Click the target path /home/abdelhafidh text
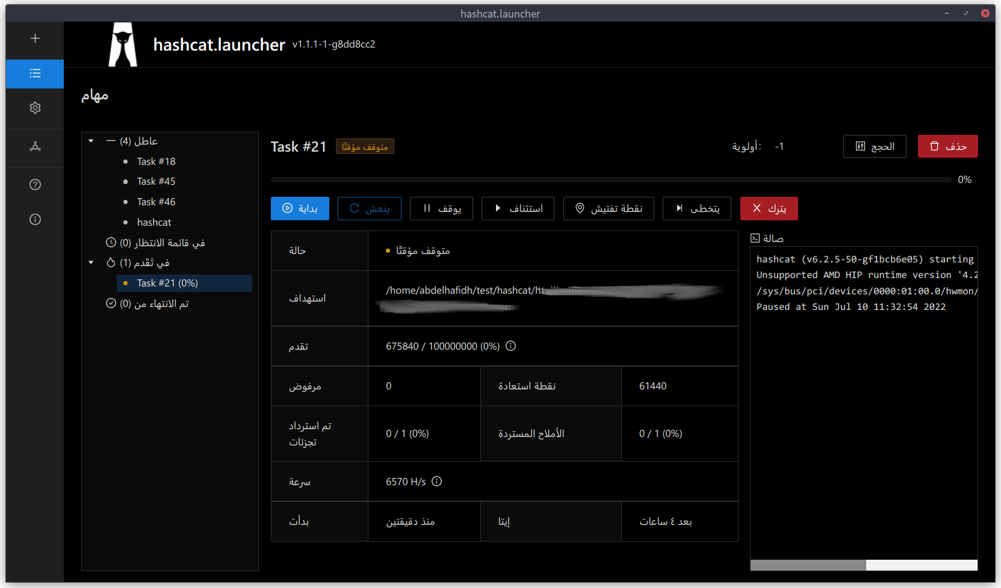 tap(463, 290)
